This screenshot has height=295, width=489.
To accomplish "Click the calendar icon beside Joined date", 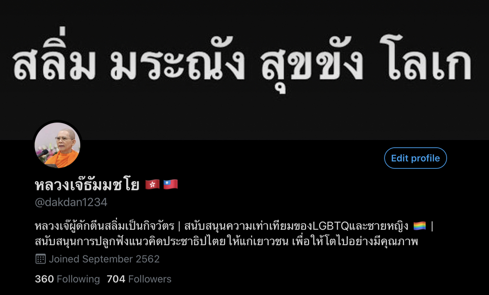I will (x=41, y=259).
